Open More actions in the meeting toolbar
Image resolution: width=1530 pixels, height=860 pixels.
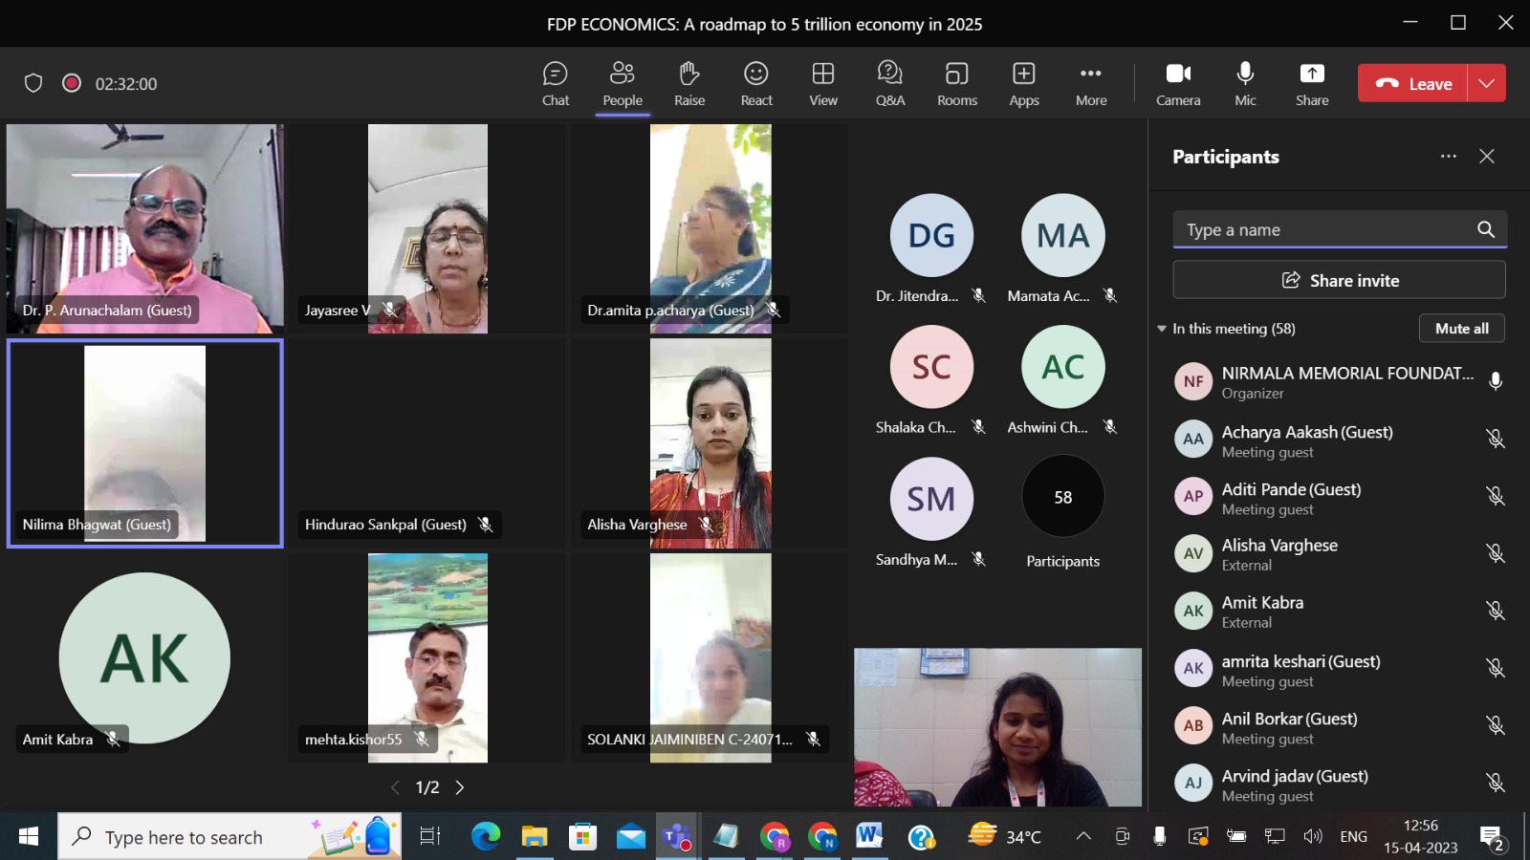pos(1090,84)
